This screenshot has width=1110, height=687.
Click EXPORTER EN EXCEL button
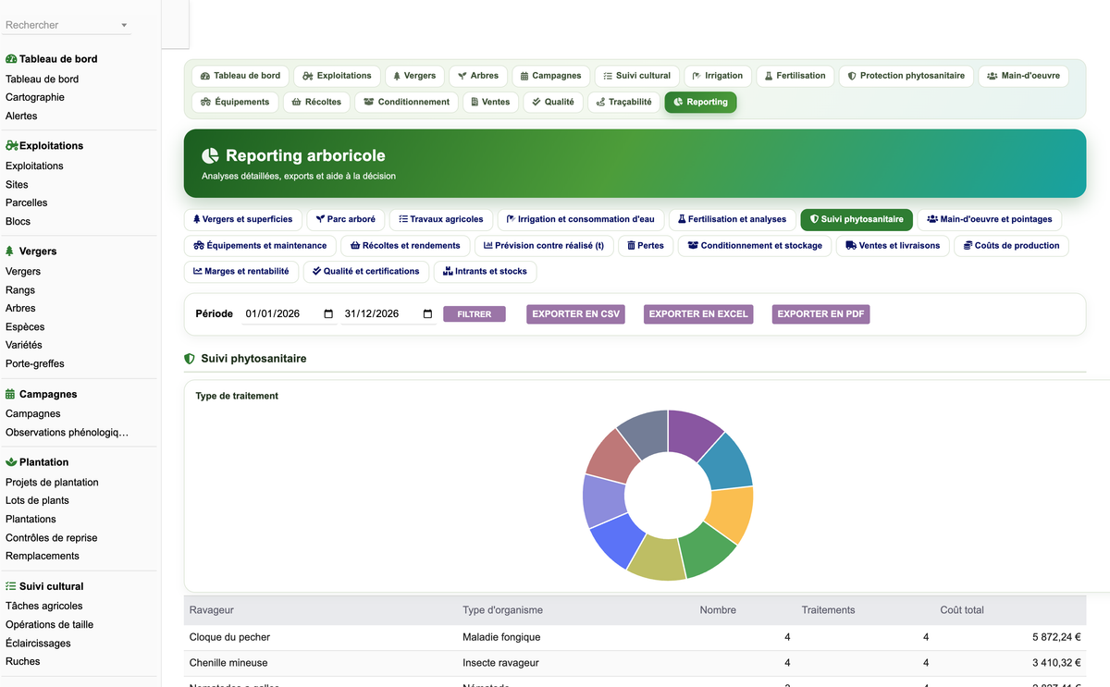[x=698, y=314]
